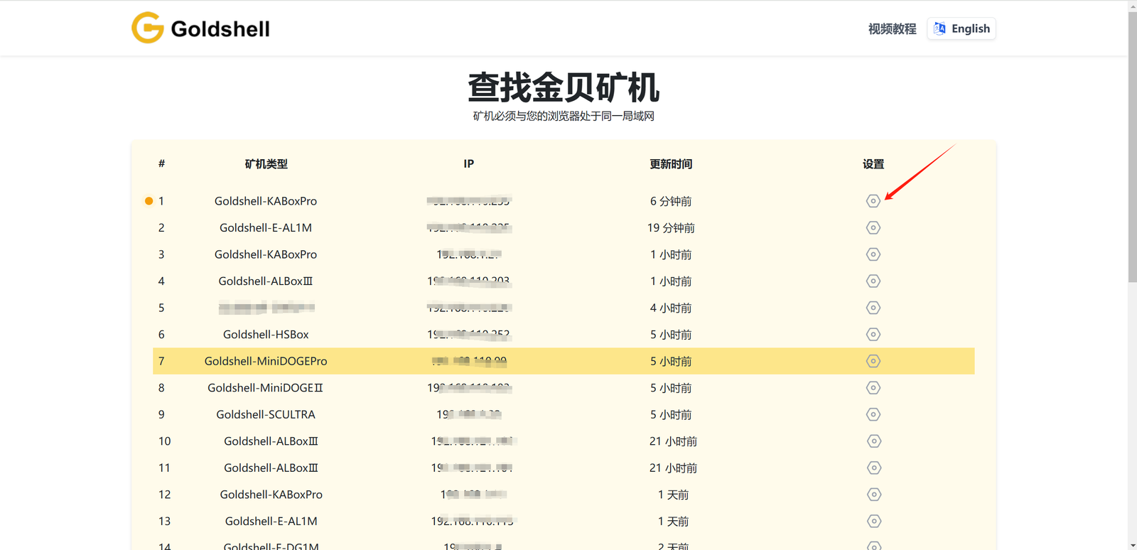Select highlighted Goldshell-MiniDOGEPro row name
This screenshot has height=550, width=1137.
(x=266, y=361)
